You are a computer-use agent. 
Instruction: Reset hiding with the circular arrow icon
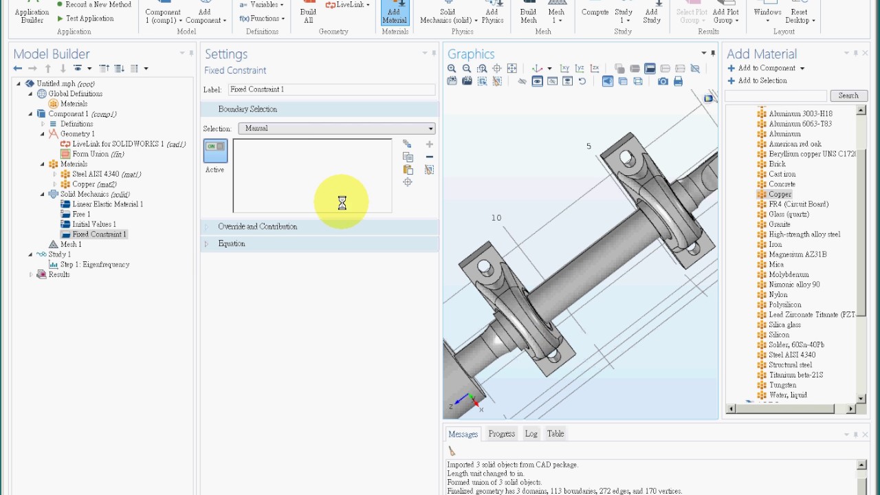click(x=582, y=81)
